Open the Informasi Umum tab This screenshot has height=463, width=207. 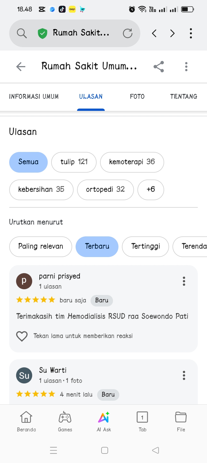[34, 97]
